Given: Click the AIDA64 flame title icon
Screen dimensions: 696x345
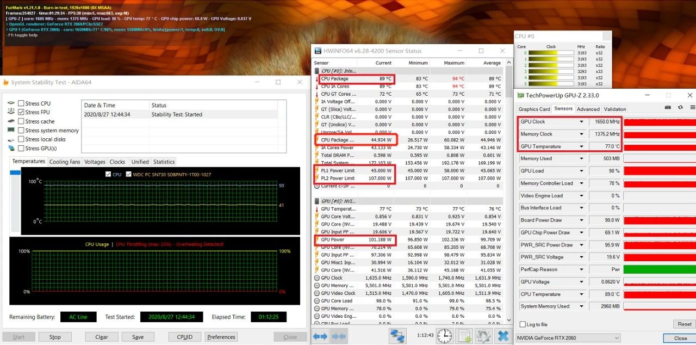Looking at the screenshot, I should [x=6, y=82].
